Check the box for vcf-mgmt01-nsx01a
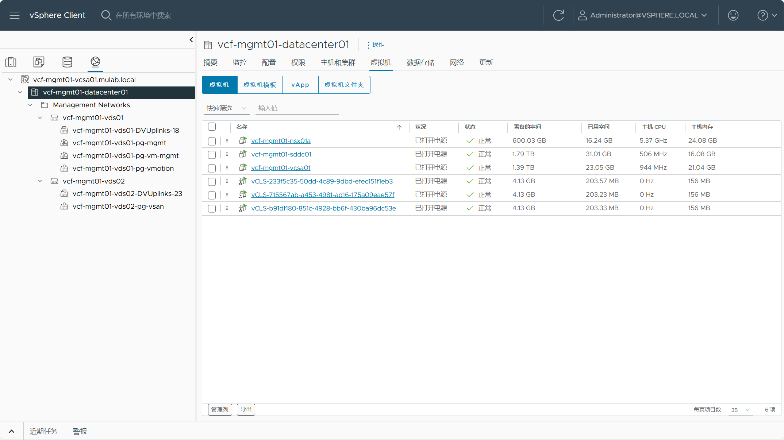784x440 pixels. click(212, 141)
